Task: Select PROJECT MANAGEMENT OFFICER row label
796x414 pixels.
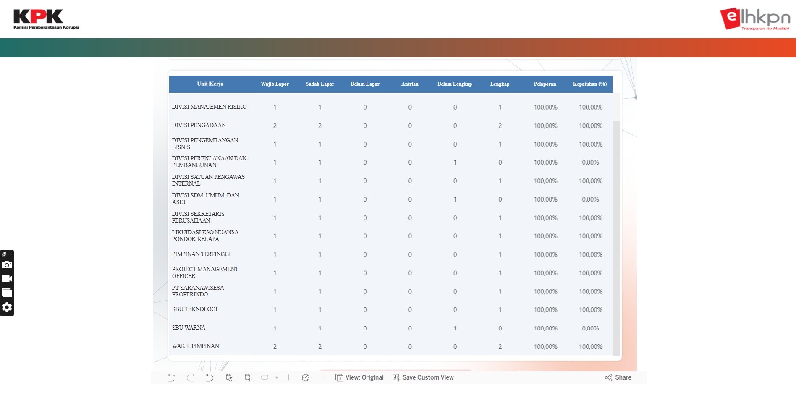Action: [x=205, y=273]
